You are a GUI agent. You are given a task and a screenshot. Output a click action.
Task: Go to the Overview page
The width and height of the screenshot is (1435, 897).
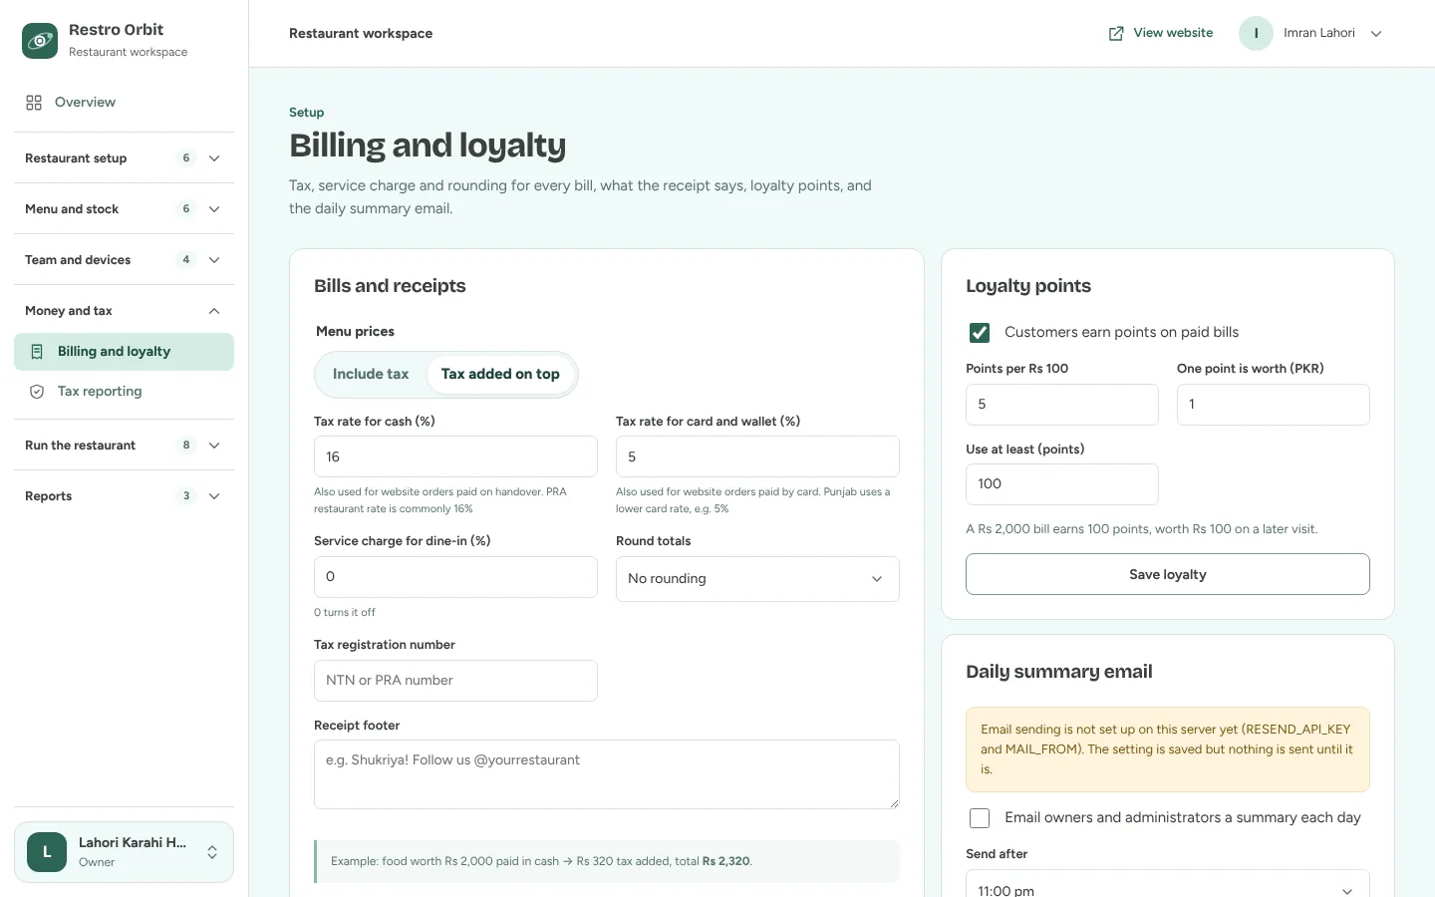(x=124, y=103)
